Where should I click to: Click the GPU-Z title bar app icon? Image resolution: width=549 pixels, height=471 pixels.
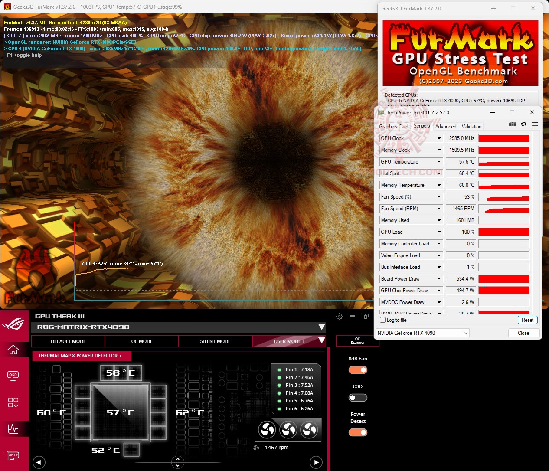[381, 112]
